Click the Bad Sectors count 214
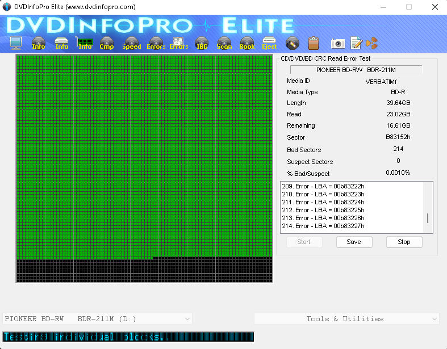 point(398,149)
